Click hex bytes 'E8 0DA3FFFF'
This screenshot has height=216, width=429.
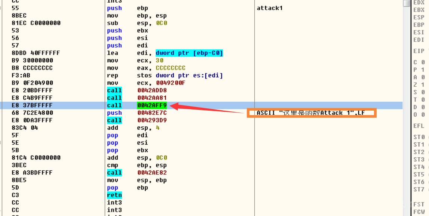click(x=32, y=120)
